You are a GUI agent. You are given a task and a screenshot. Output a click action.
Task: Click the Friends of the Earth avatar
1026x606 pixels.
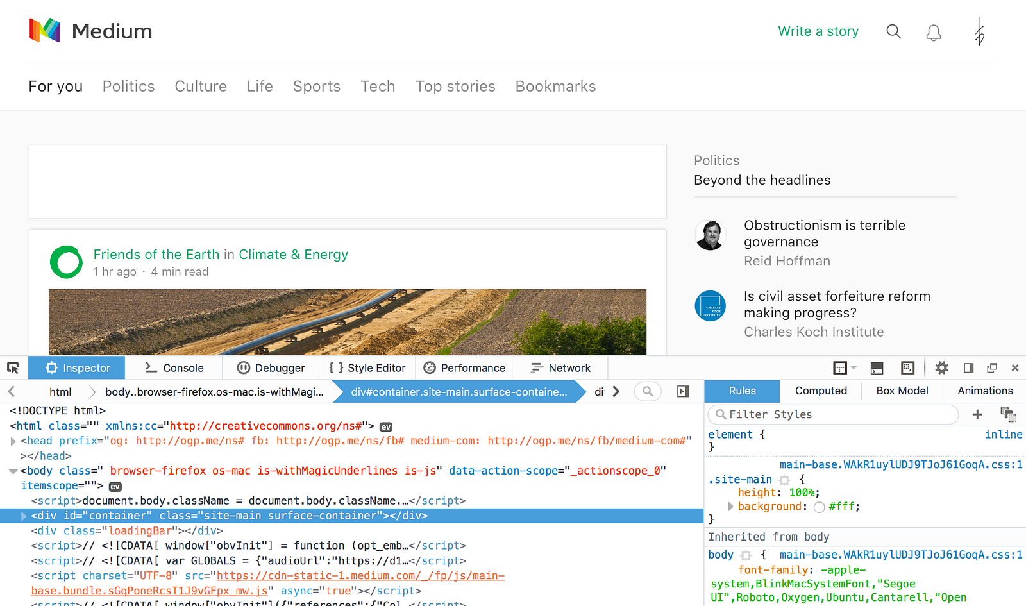(67, 262)
